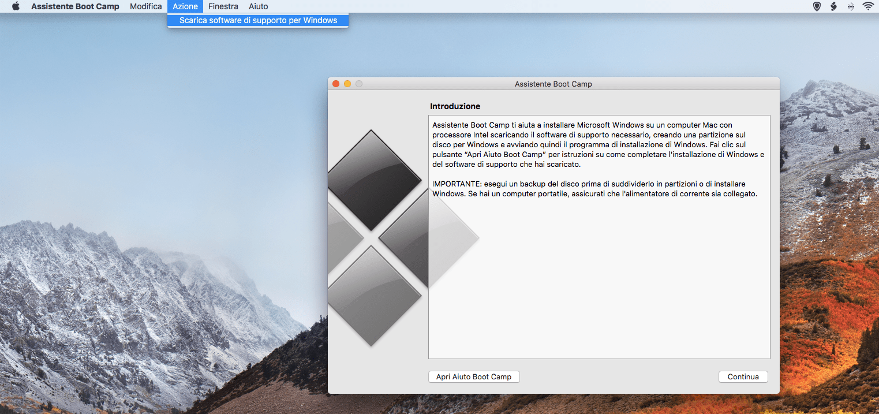Click Continua to proceed
The image size is (879, 414).
tap(743, 376)
